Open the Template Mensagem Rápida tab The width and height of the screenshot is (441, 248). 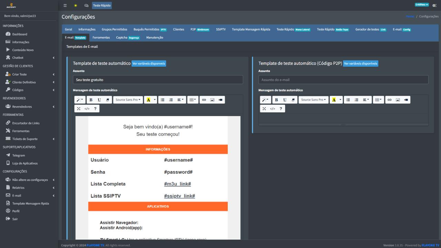(251, 30)
